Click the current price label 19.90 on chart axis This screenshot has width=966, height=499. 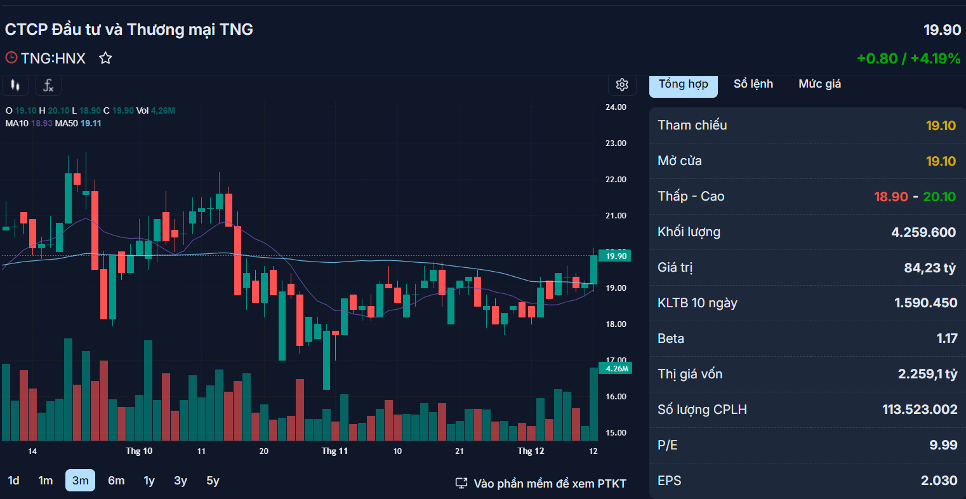[x=615, y=256]
